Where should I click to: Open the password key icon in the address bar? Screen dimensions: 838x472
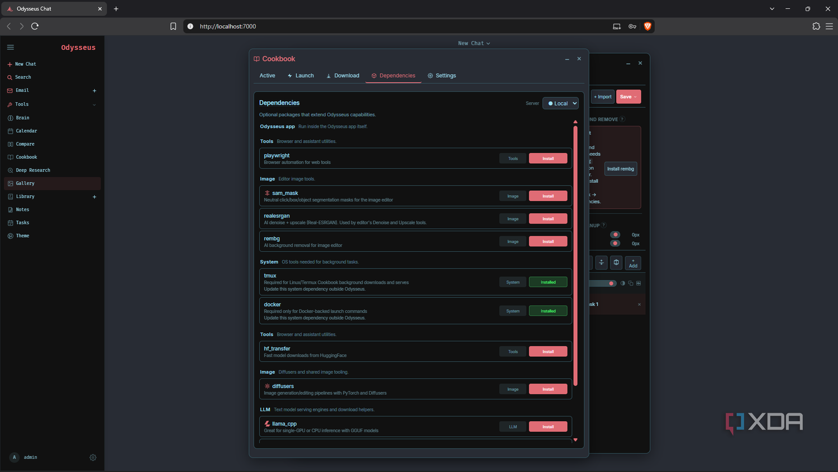point(632,26)
